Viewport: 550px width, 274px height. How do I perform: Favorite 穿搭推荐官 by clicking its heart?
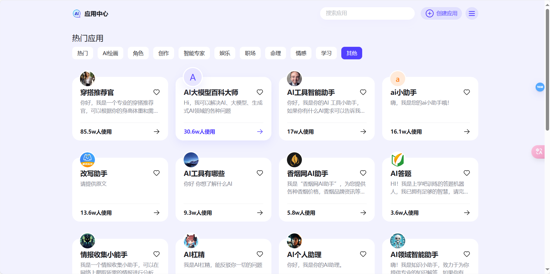156,92
